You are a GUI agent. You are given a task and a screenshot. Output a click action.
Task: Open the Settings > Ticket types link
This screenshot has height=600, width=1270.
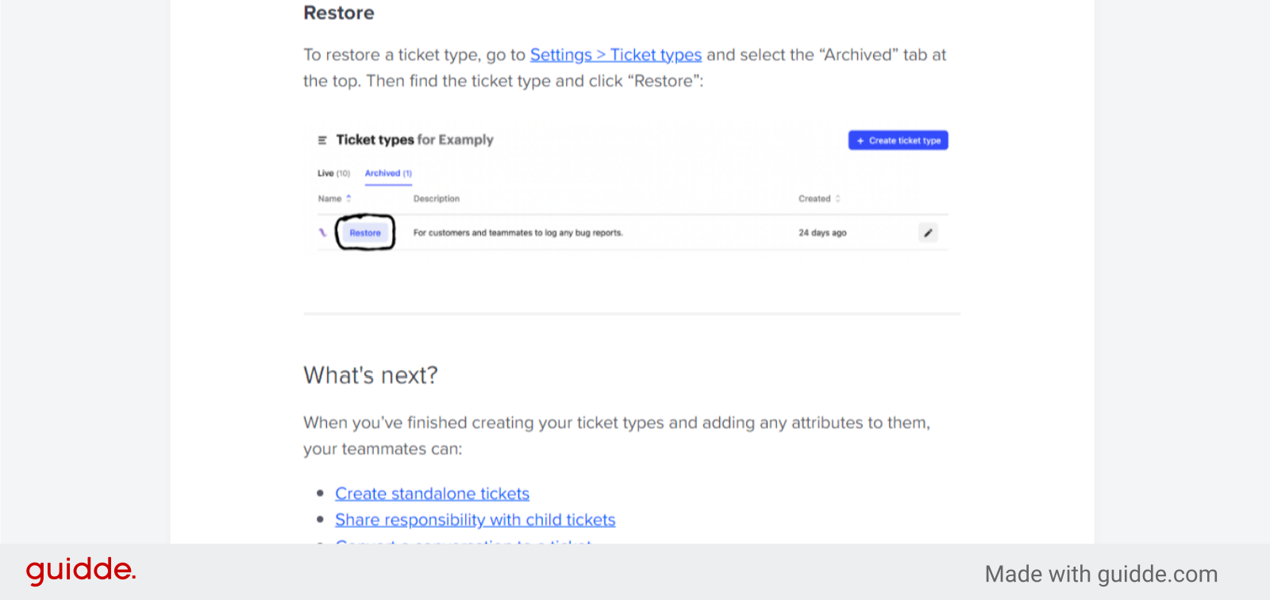615,54
